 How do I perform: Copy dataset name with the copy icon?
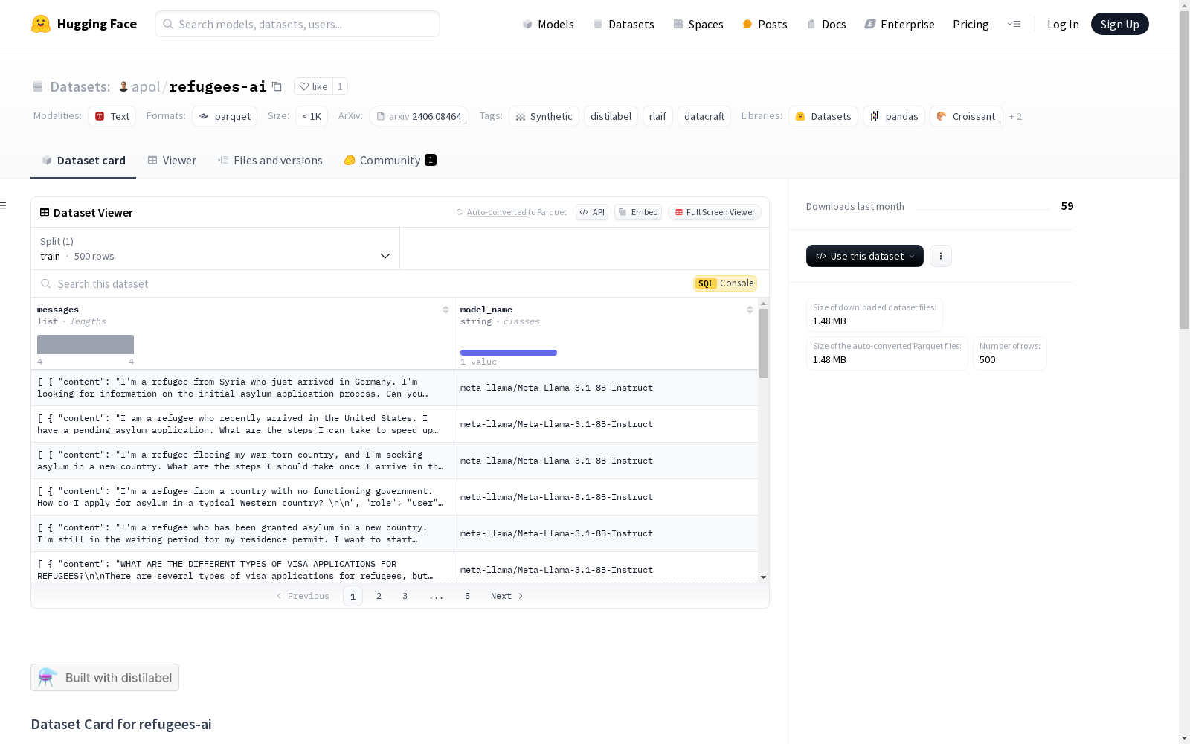click(x=277, y=86)
